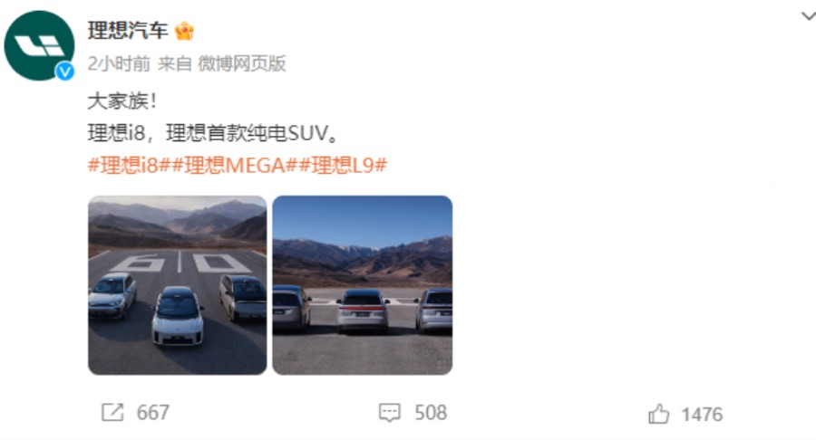
Task: Click the 2小时前 post timestamp
Action: point(119,64)
